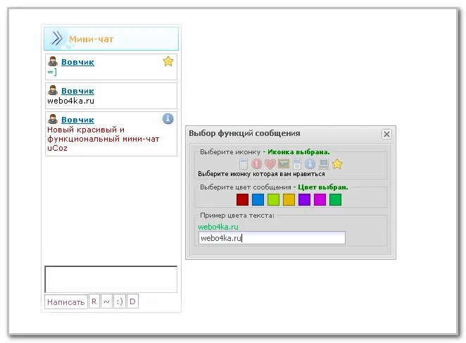Choose the heart message icon
Image resolution: width=466 pixels, height=343 pixels.
[x=270, y=163]
